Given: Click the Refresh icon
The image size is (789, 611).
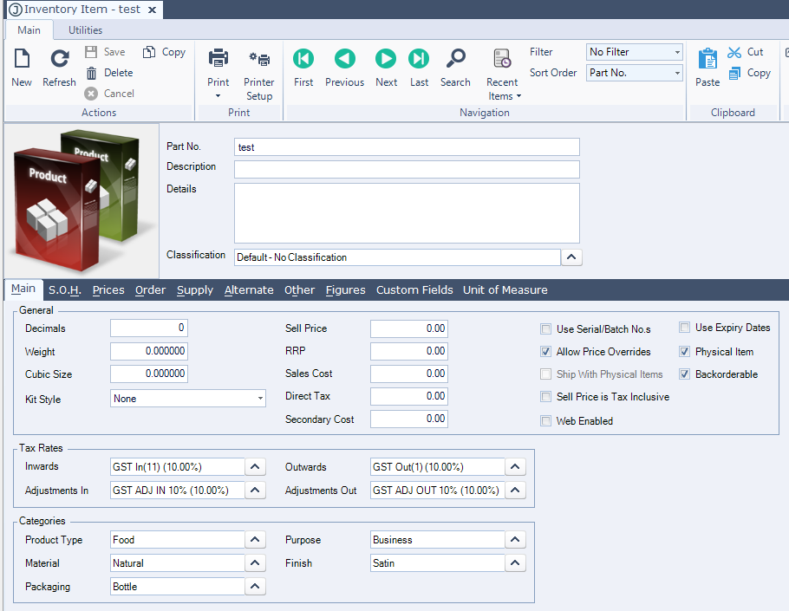Looking at the screenshot, I should (x=59, y=60).
